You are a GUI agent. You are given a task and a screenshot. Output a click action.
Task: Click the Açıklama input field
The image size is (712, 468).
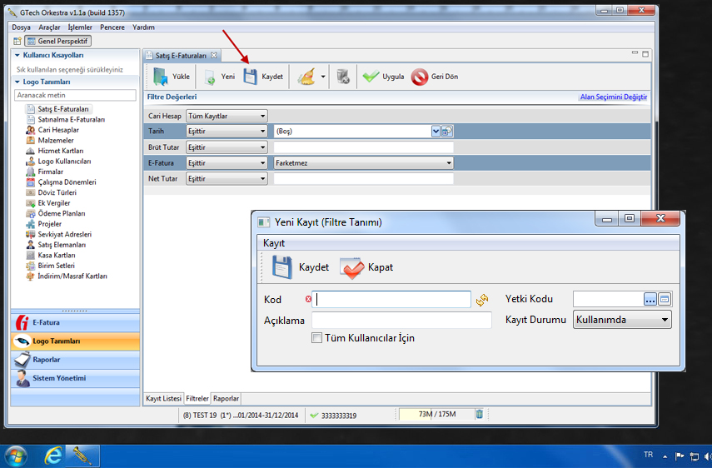tap(401, 320)
